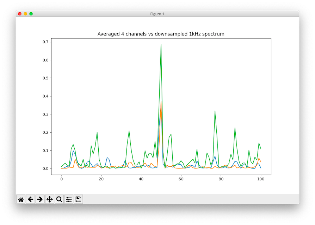Viewport: 315px width, 225px height.
Task: Select the zoom-to-rectangle magnifier tool
Action: 59,199
